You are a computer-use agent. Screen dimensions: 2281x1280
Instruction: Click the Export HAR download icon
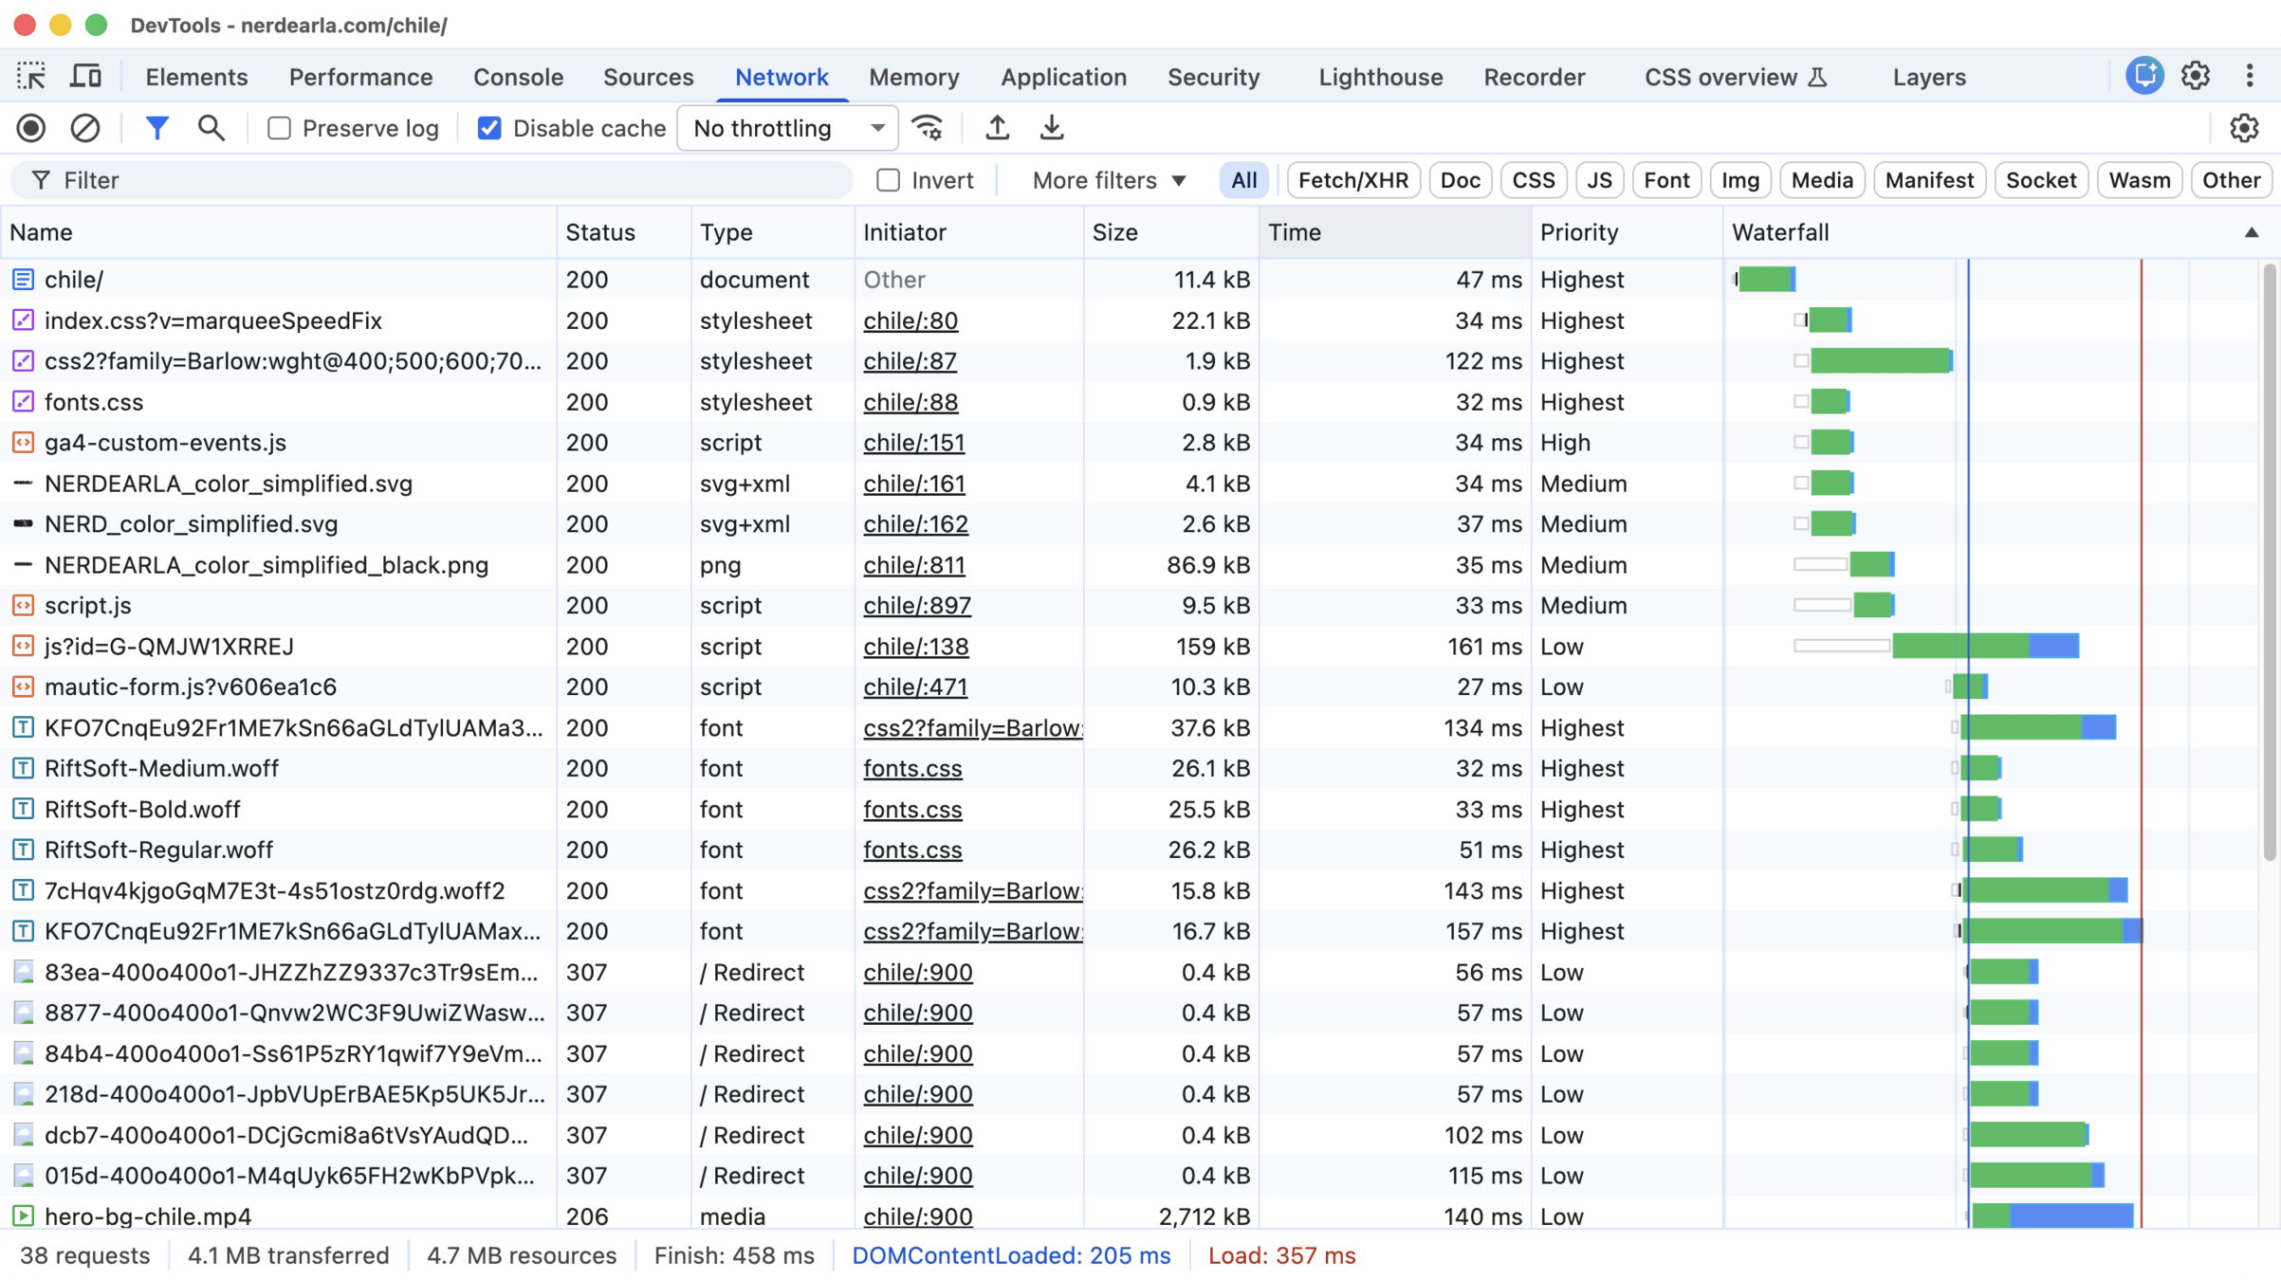[x=1051, y=128]
